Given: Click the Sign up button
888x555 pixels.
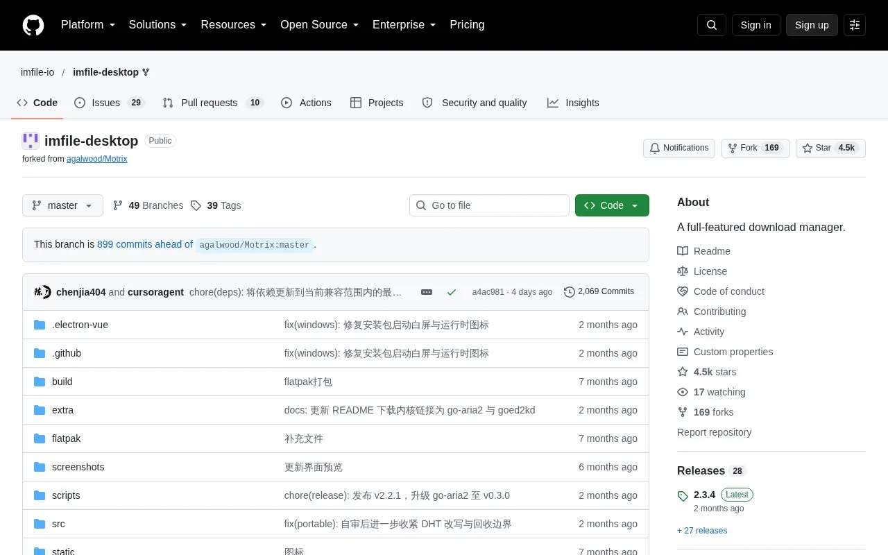Looking at the screenshot, I should (x=812, y=25).
